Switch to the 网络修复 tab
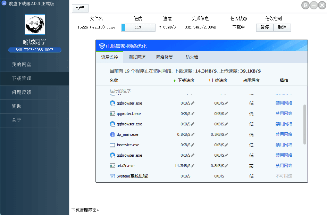The width and height of the screenshot is (327, 215). coord(165,57)
